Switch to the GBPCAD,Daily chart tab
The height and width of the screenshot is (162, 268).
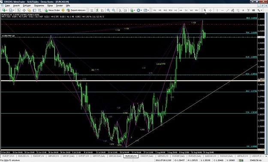115,156
